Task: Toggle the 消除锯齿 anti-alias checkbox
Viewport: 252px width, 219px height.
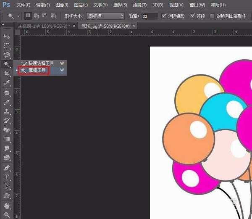Action: 164,16
